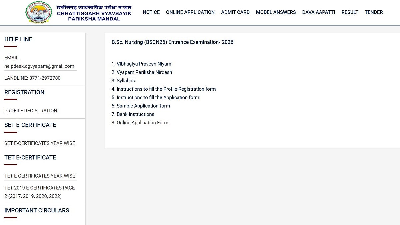Open the TENDER menu item
Image resolution: width=400 pixels, height=225 pixels.
(374, 12)
